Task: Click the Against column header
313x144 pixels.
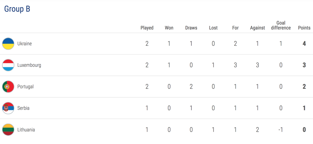Action: click(257, 28)
